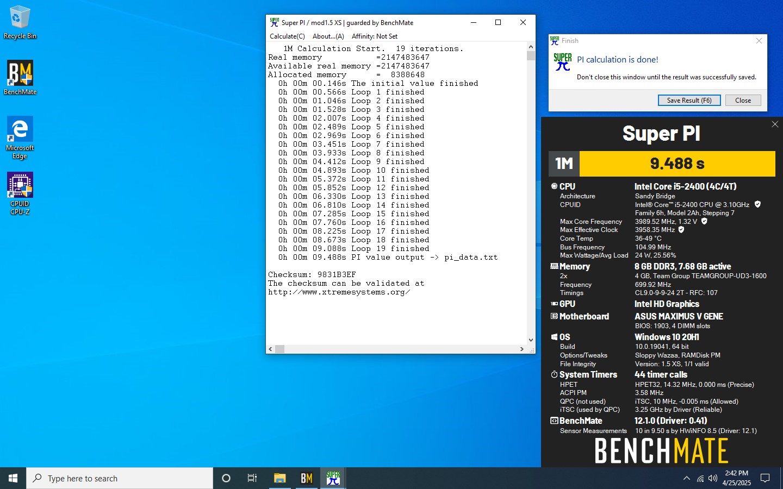Close the BenchMate result panel
The image size is (783, 489).
[775, 124]
